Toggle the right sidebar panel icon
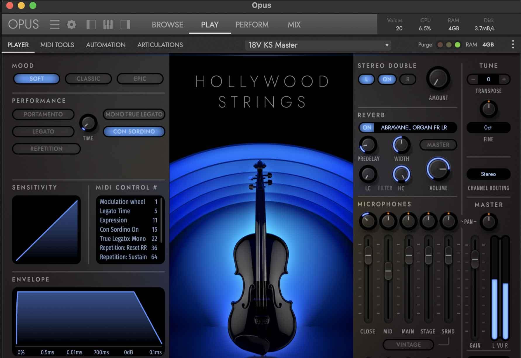 (125, 25)
